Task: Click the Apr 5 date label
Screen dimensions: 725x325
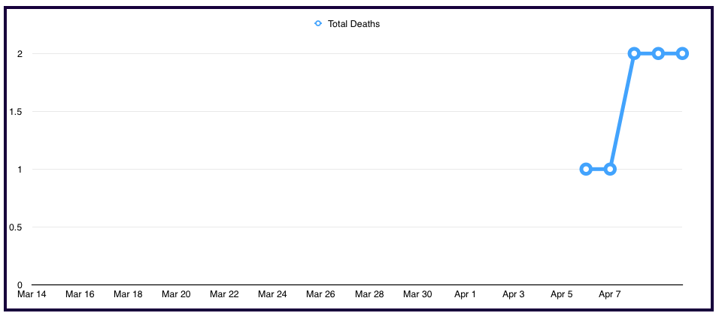Action: 561,295
